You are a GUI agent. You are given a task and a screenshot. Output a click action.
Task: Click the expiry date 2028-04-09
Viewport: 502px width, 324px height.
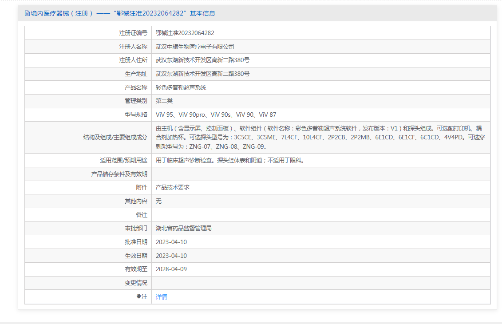tap(171, 269)
